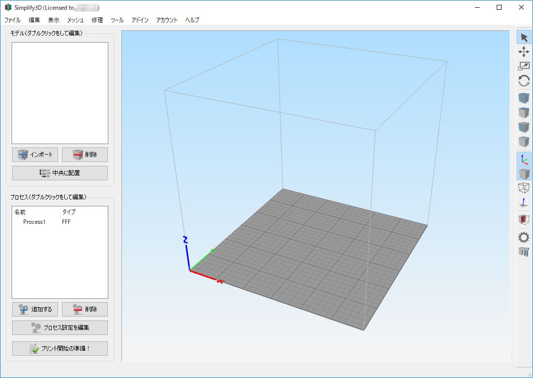Toggle solid model rendering
The image size is (533, 378).
[x=524, y=174]
